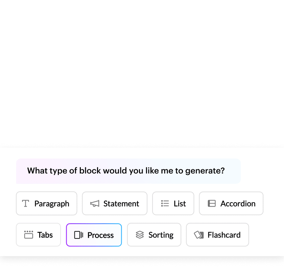
Task: Select the highlighted Process label
Action: click(100, 235)
